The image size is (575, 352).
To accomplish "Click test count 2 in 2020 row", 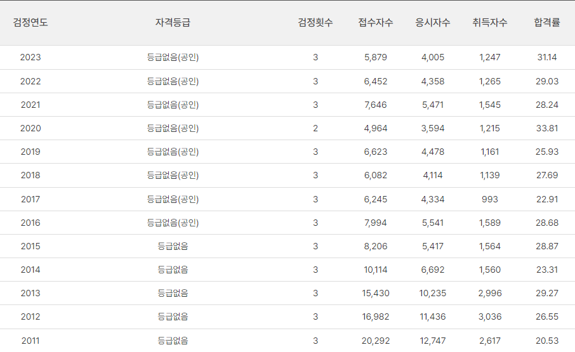I will pyautogui.click(x=315, y=128).
